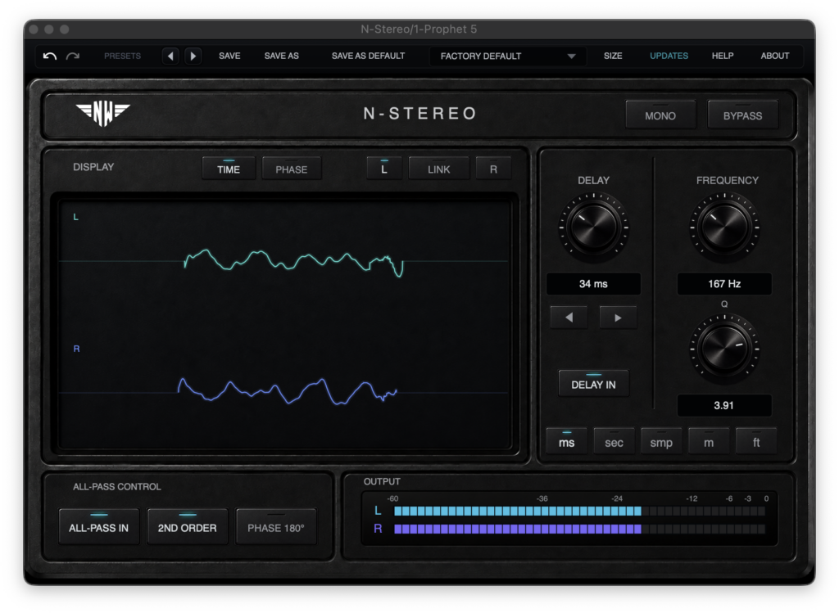Click the undo arrow icon

(50, 56)
